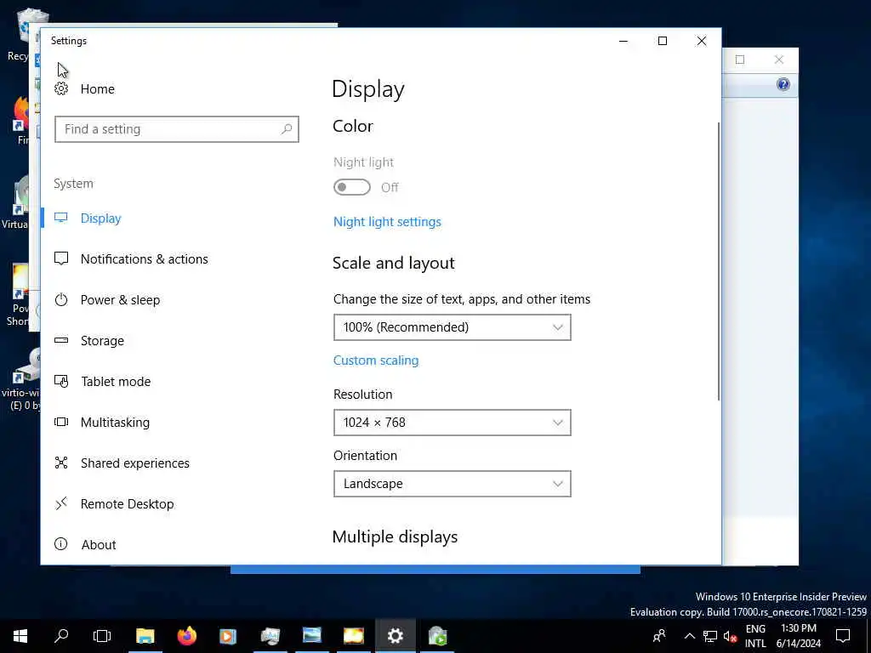
Task: Click the Notifications & actions icon
Action: tap(61, 258)
